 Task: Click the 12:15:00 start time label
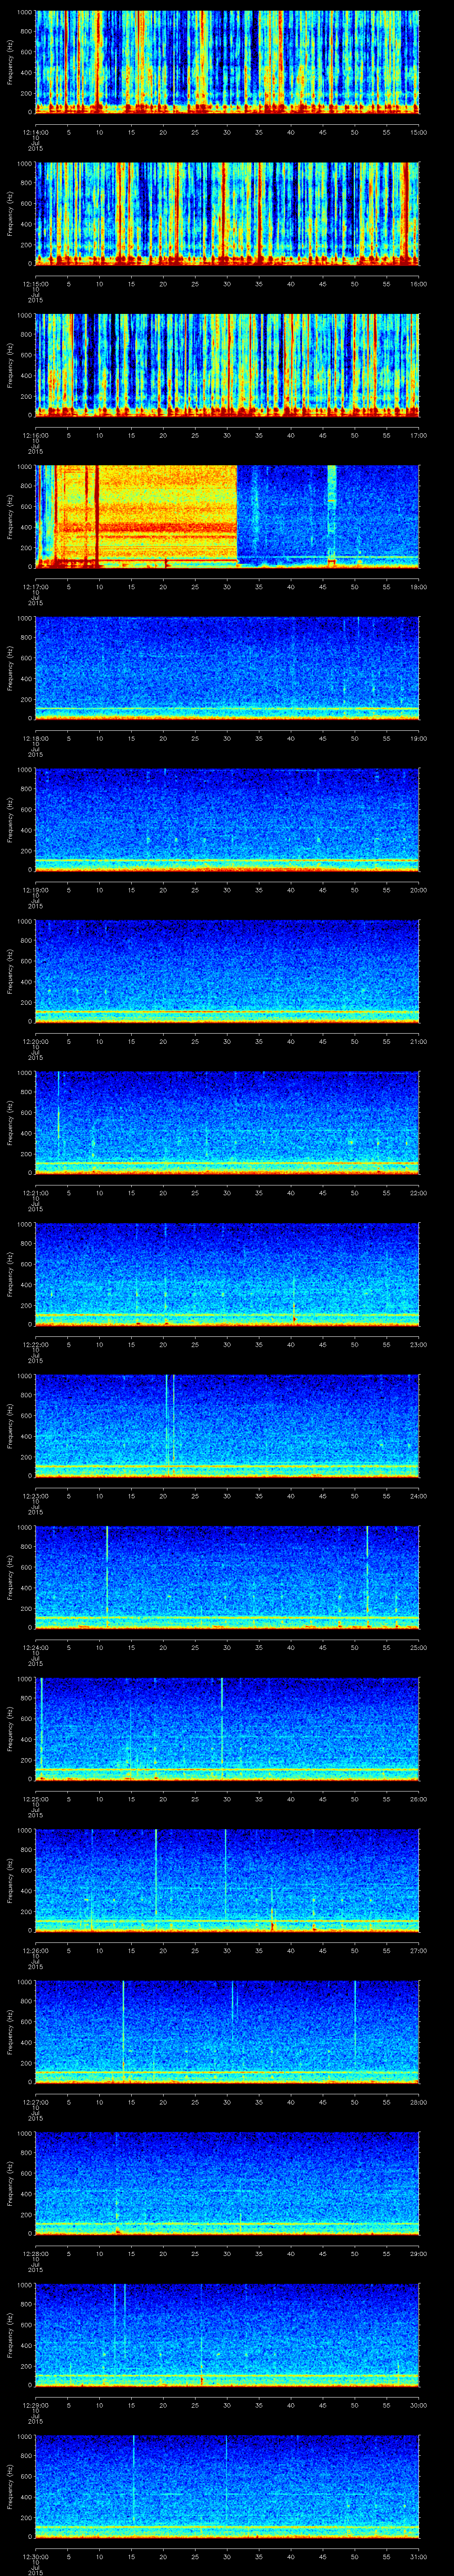pyautogui.click(x=36, y=284)
